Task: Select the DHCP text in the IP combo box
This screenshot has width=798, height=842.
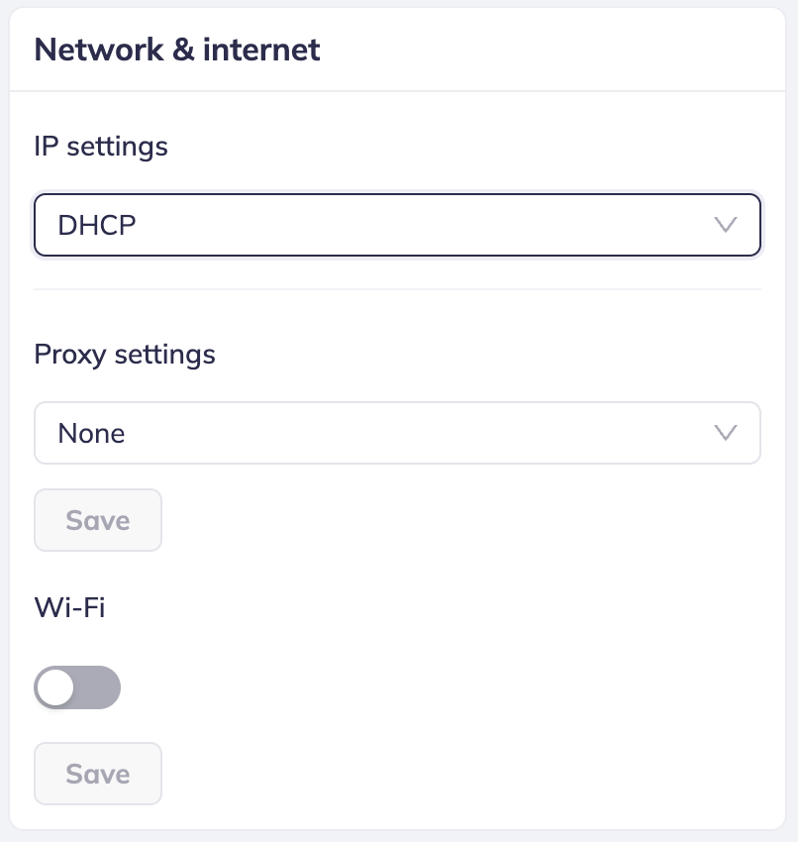Action: [x=97, y=226]
